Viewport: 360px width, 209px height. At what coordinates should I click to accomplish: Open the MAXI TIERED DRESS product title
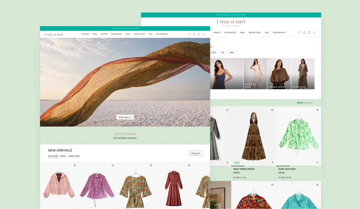(244, 169)
